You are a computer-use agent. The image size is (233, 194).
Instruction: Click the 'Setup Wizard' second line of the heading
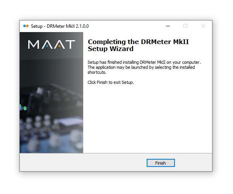click(111, 49)
